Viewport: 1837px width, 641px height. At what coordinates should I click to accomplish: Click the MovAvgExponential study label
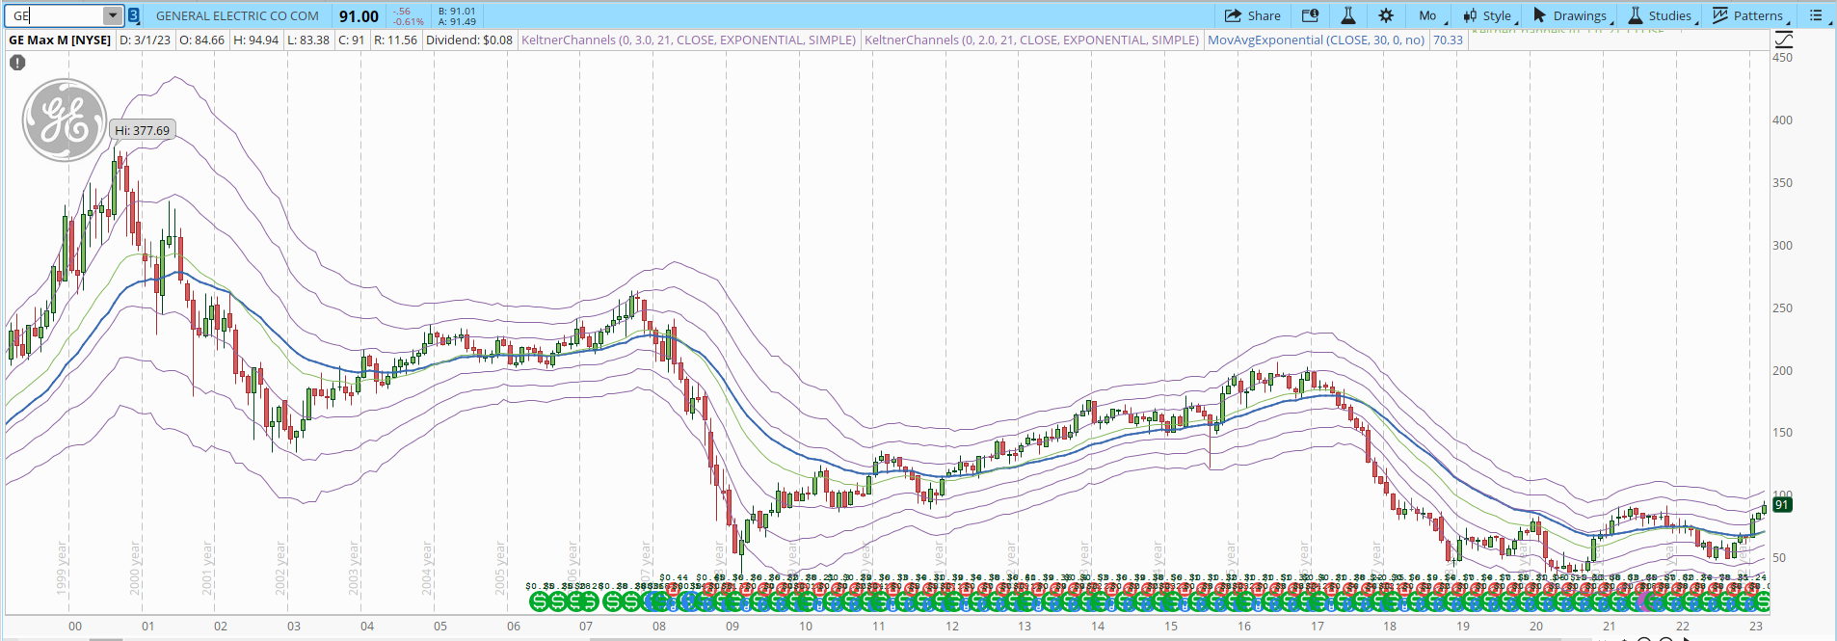[x=1317, y=40]
